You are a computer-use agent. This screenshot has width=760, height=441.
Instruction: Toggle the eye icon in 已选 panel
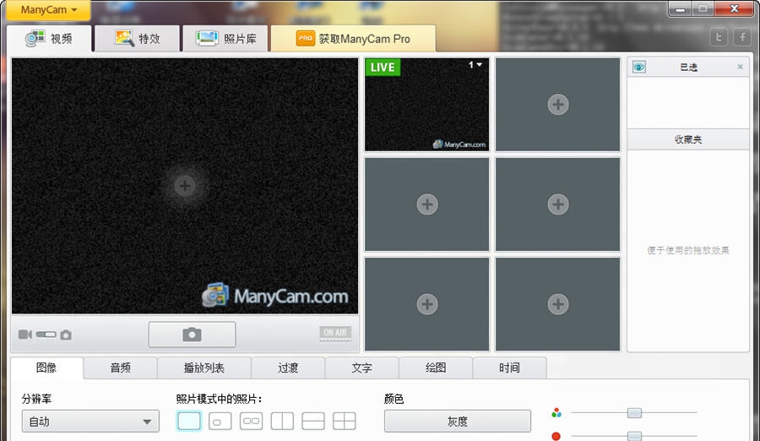pyautogui.click(x=639, y=67)
